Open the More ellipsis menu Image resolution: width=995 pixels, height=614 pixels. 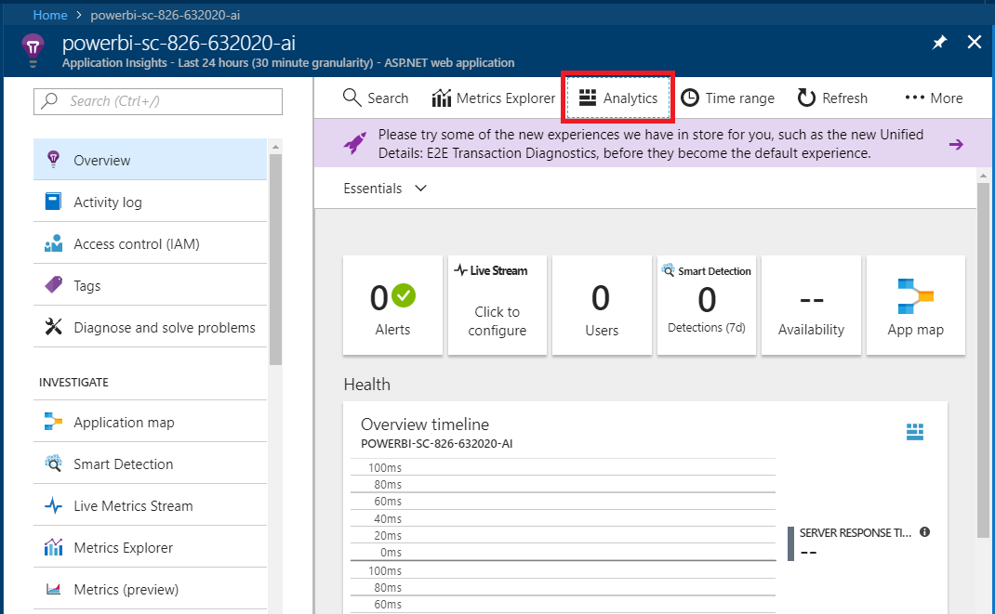pos(934,98)
